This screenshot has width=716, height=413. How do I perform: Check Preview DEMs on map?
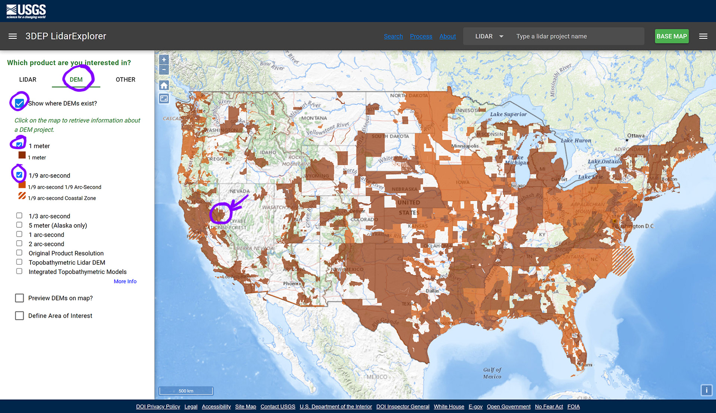click(19, 298)
